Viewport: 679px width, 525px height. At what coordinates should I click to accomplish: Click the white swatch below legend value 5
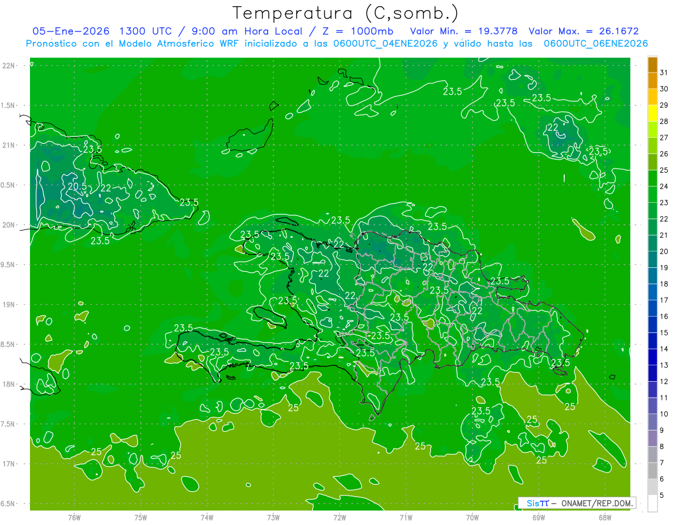pos(652,503)
